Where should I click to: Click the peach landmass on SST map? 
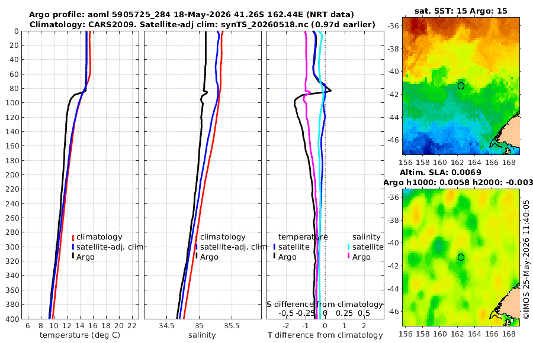[x=510, y=132]
